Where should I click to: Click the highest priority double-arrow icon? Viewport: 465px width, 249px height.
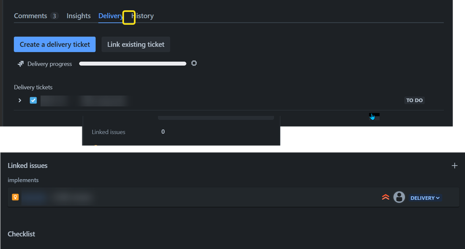click(x=385, y=197)
